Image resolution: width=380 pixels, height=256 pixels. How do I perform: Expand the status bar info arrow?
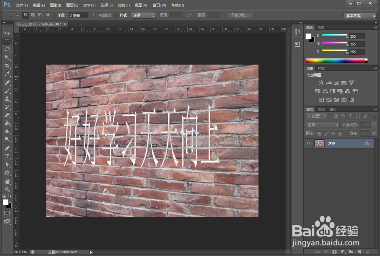click(91, 252)
